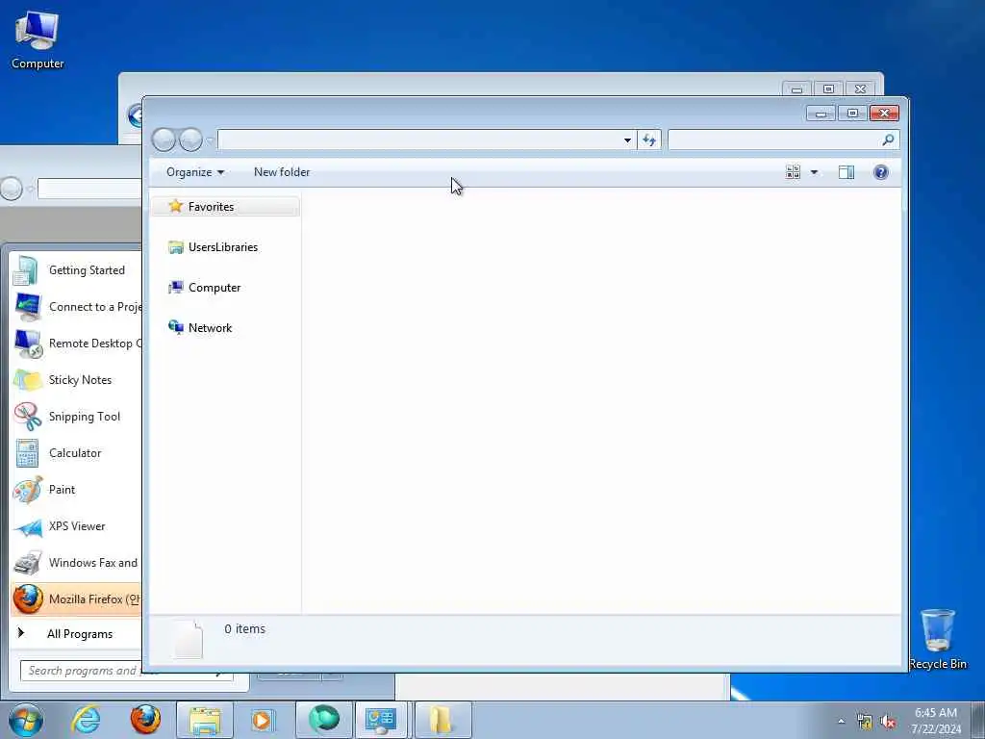Maximize the background window behind Explorer
Image resolution: width=985 pixels, height=739 pixels.
pos(828,89)
